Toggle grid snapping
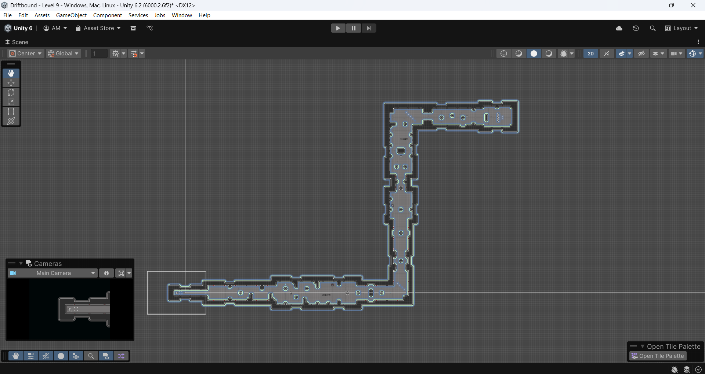The image size is (705, 374). click(x=134, y=54)
